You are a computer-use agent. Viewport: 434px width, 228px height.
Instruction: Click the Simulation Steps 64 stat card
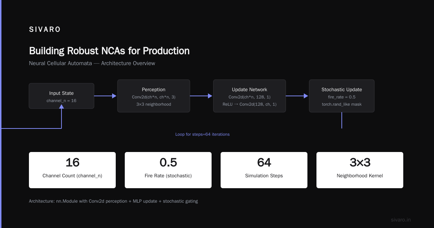coord(264,170)
